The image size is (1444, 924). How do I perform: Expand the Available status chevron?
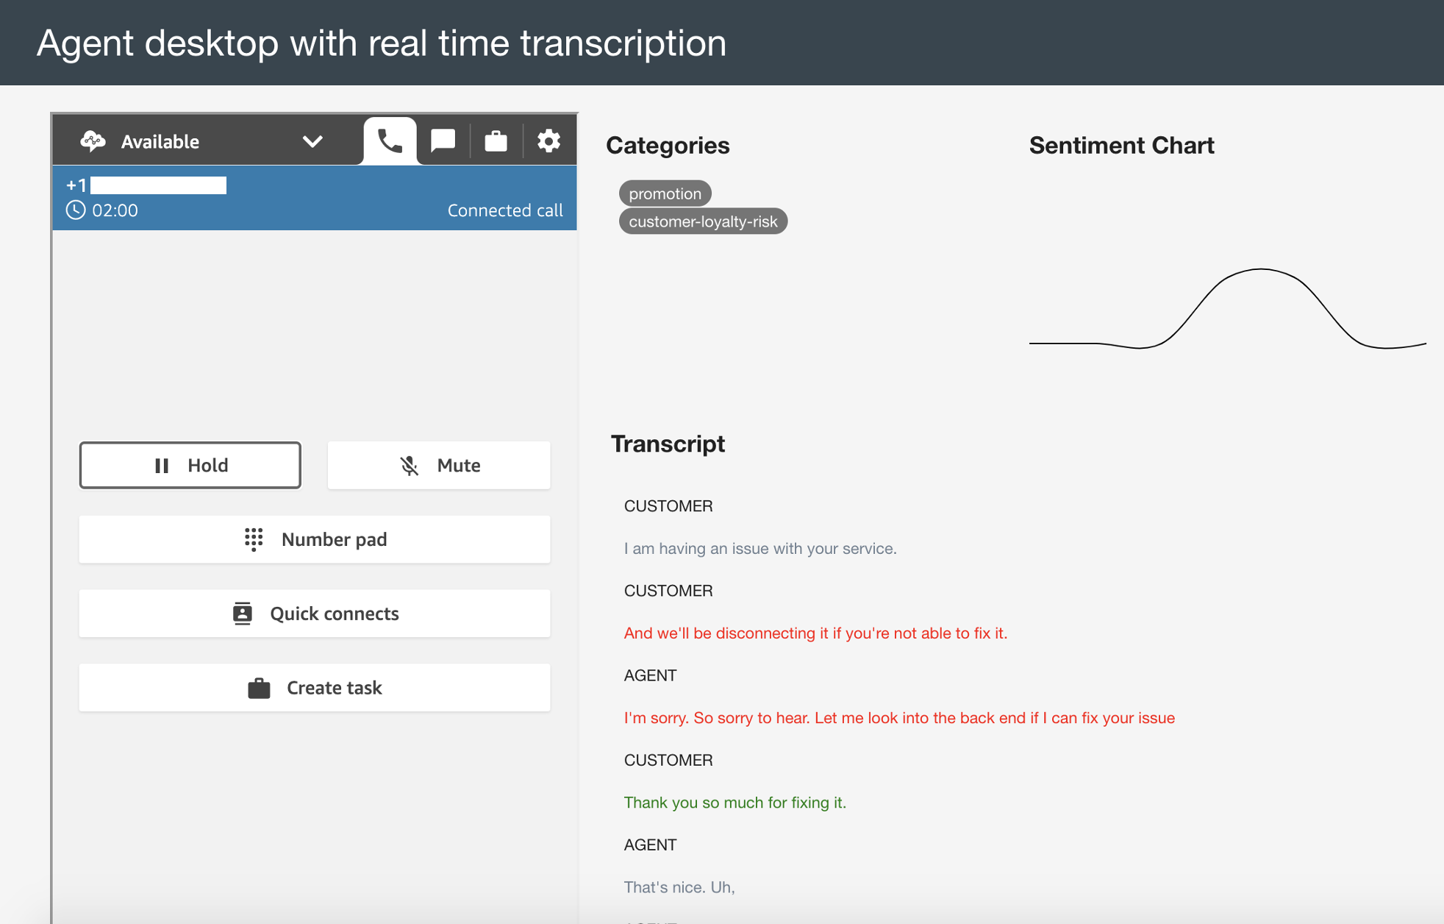(312, 141)
